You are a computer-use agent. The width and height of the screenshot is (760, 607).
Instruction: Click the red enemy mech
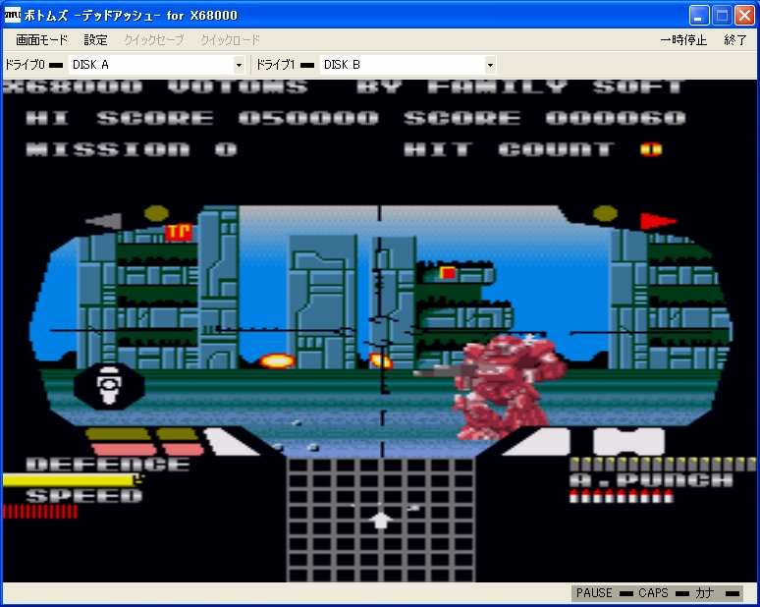[x=502, y=386]
